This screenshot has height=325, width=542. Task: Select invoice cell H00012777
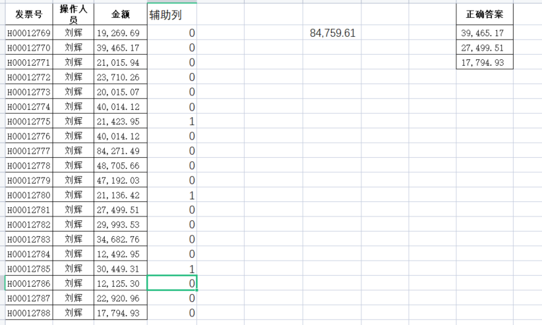(29, 151)
